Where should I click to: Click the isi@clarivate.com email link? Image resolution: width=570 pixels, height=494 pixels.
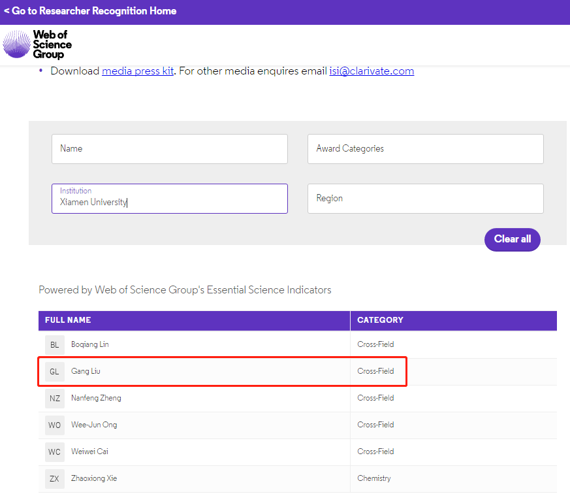coord(372,71)
